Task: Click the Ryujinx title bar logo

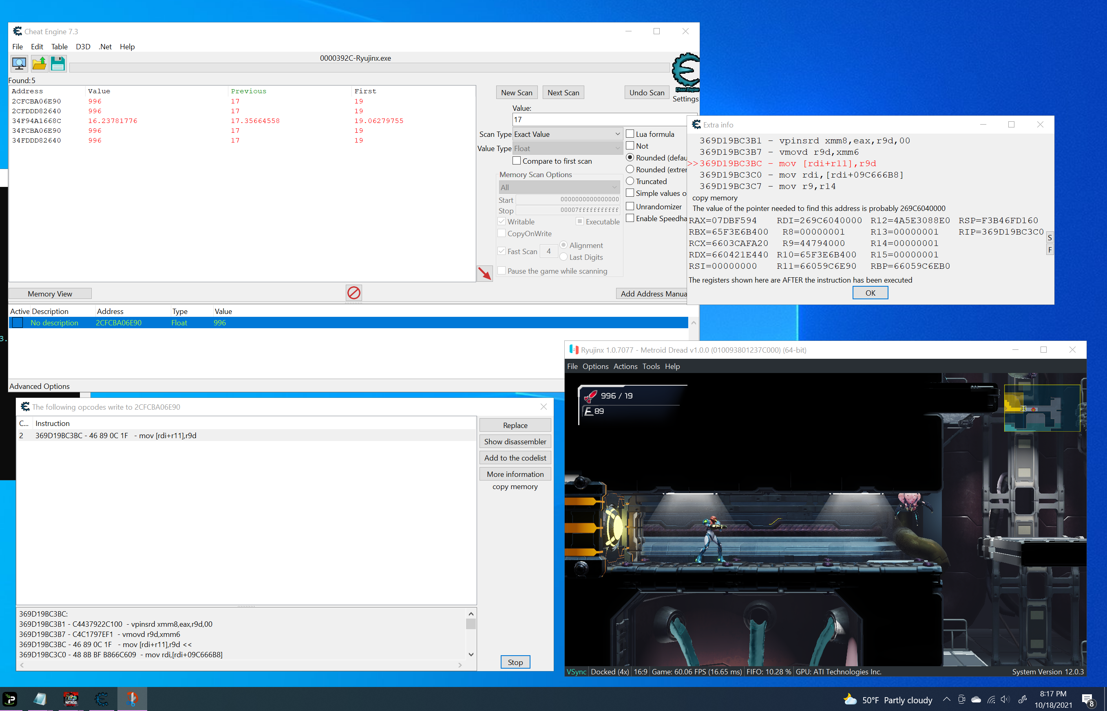Action: [x=574, y=349]
